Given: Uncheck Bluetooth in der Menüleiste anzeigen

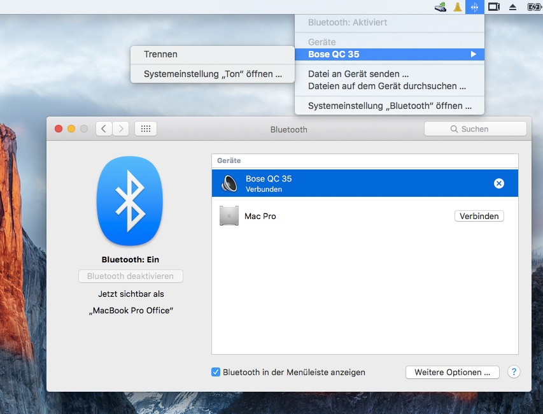Looking at the screenshot, I should (215, 372).
